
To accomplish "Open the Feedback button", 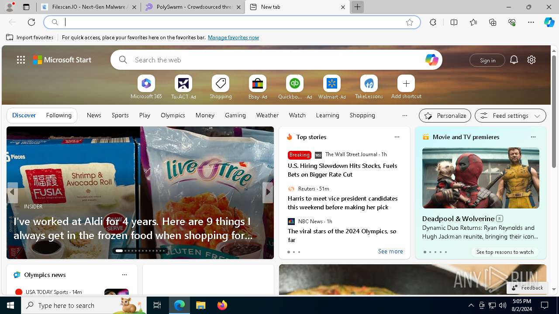I will point(527,287).
